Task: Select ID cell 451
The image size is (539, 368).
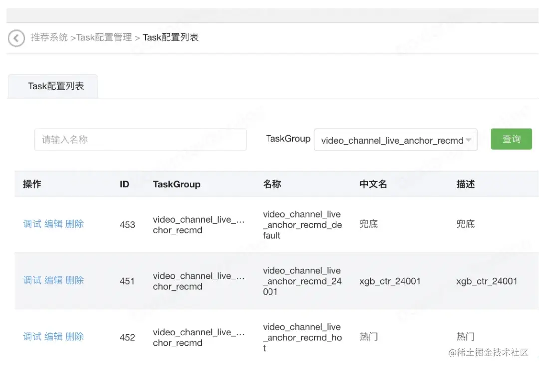Action: (127, 281)
